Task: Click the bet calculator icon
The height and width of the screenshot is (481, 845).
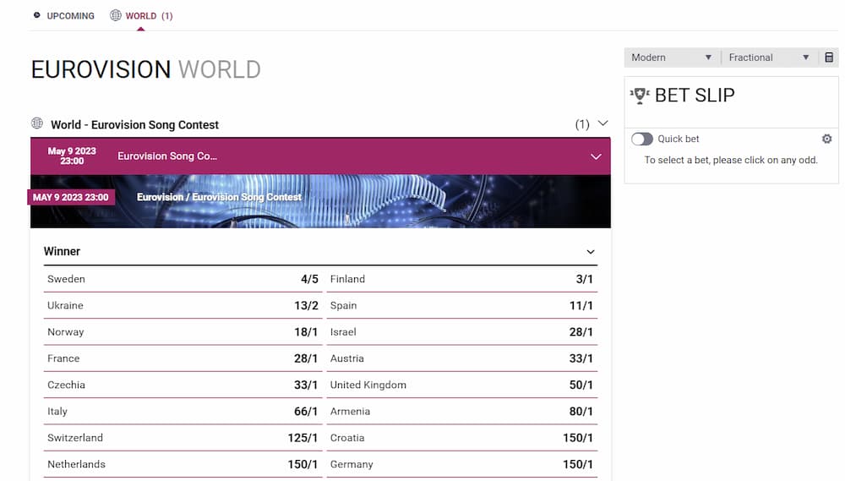Action: tap(828, 57)
